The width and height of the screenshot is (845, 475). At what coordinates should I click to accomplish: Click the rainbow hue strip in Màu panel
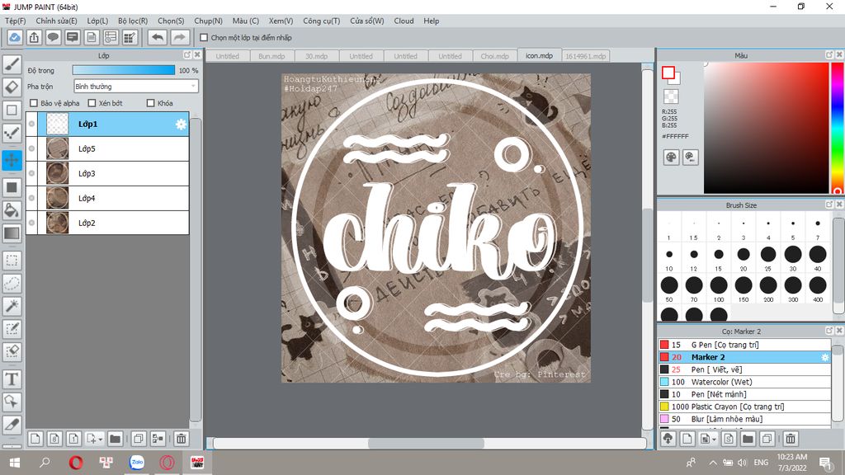[x=838, y=128]
